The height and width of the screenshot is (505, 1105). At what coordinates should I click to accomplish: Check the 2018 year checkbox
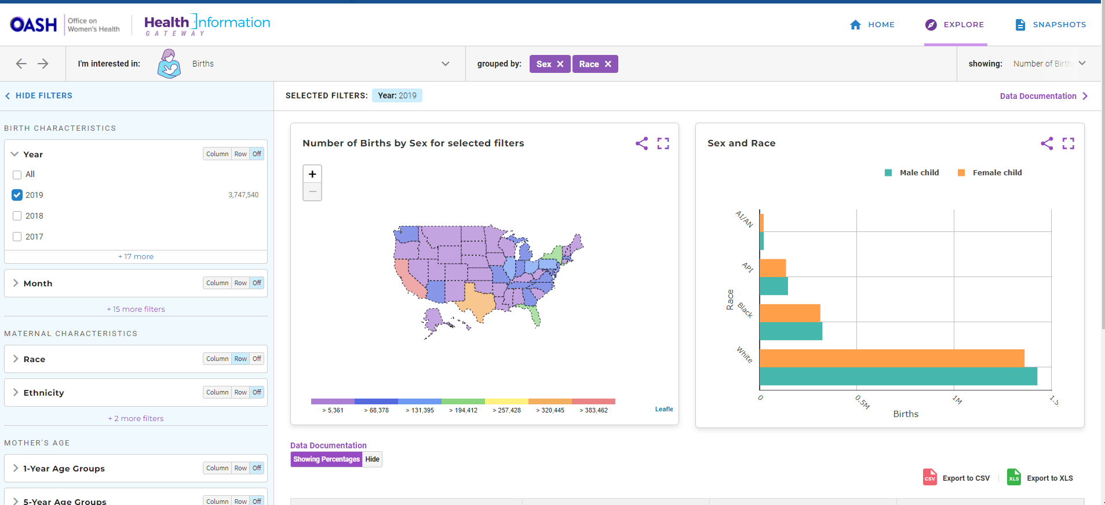point(17,216)
